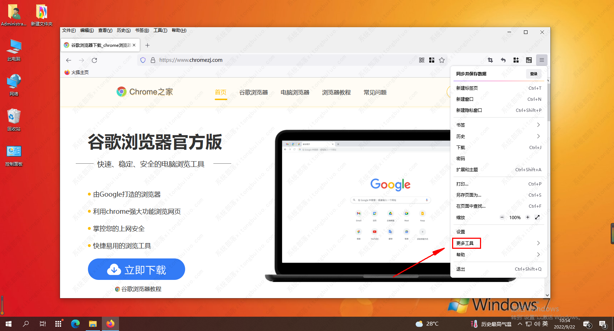Click the 立即下载 download button

click(137, 269)
